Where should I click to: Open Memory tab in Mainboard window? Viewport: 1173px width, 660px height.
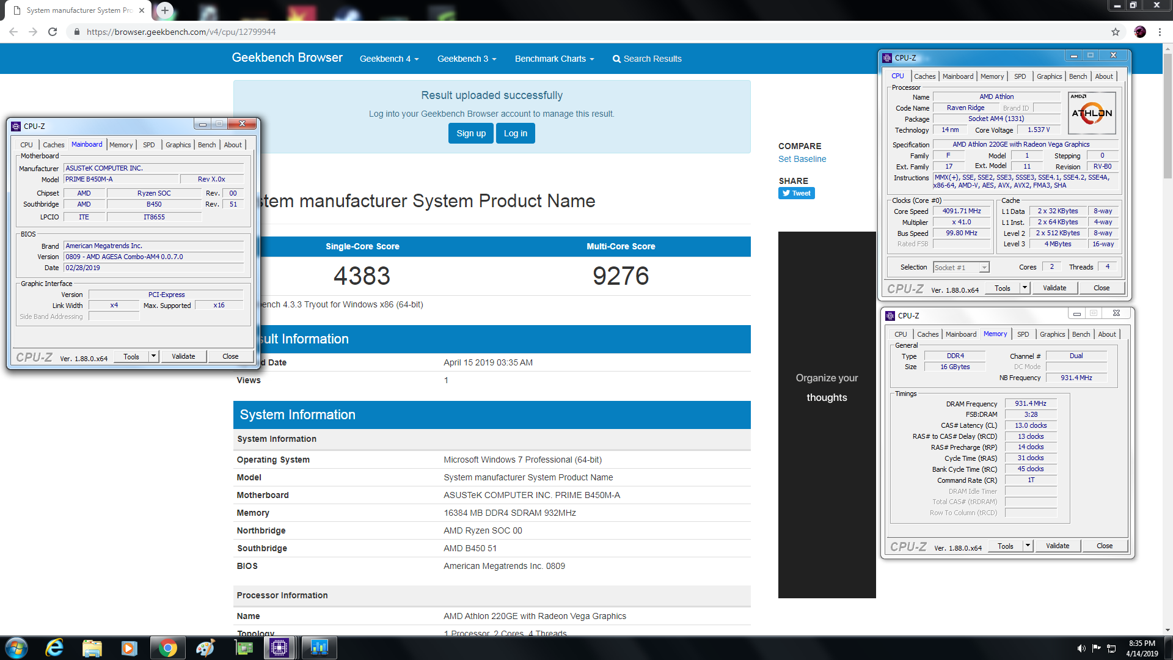[x=121, y=145]
